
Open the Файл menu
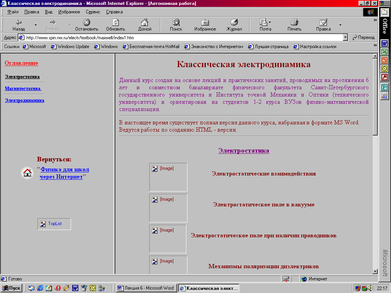pyautogui.click(x=13, y=12)
